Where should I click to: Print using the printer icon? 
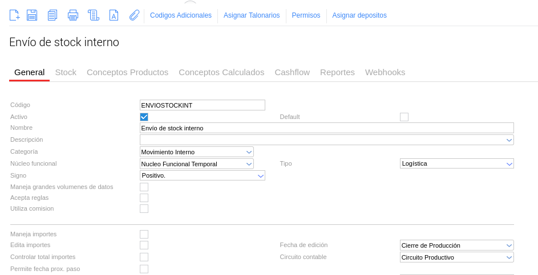[x=73, y=15]
